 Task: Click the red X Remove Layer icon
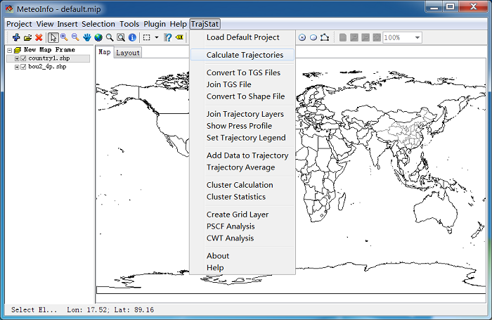tap(39, 37)
